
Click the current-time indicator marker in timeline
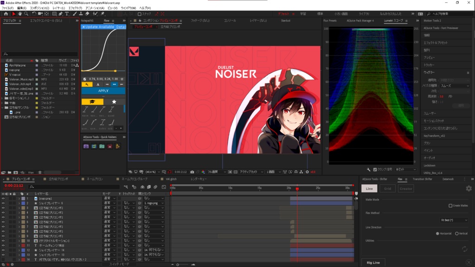click(297, 189)
